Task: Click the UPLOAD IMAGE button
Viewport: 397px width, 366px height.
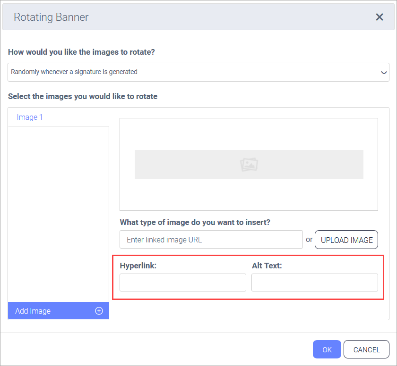Action: (346, 240)
